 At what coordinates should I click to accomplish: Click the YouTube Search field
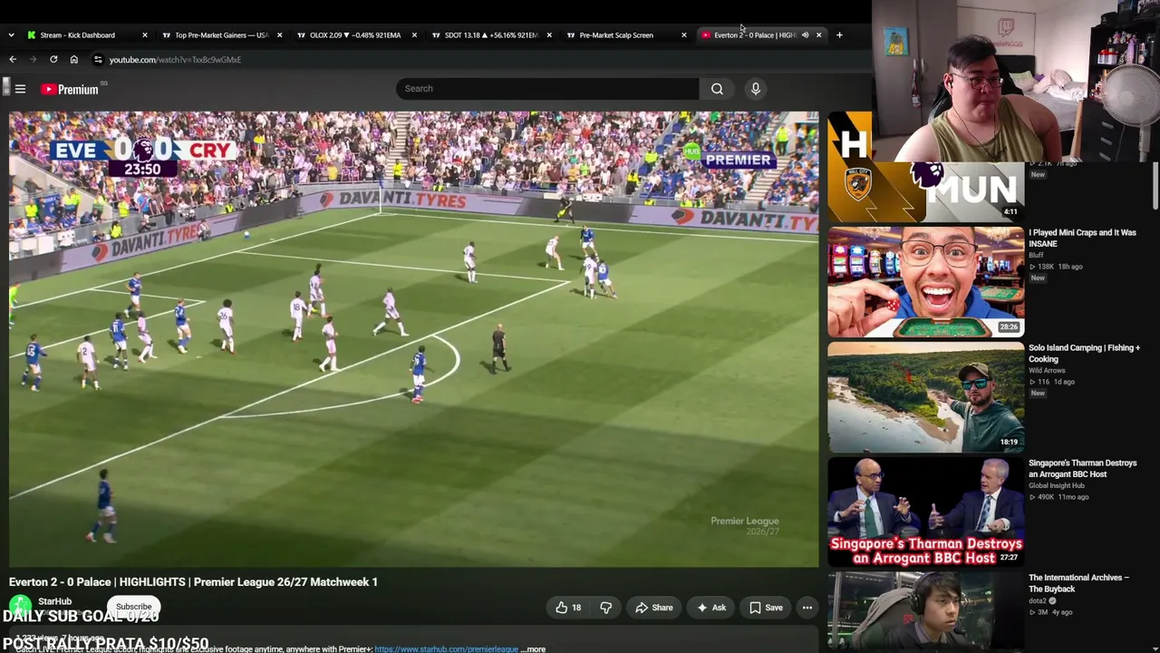click(547, 89)
